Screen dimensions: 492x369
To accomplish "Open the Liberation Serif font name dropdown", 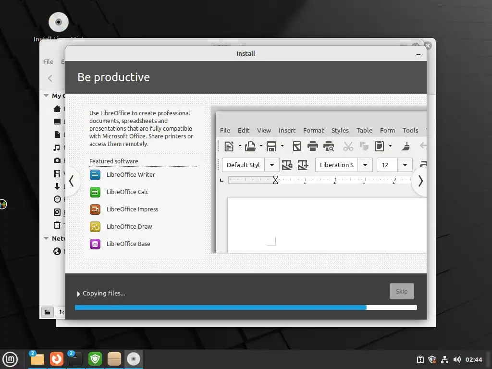I will point(365,165).
